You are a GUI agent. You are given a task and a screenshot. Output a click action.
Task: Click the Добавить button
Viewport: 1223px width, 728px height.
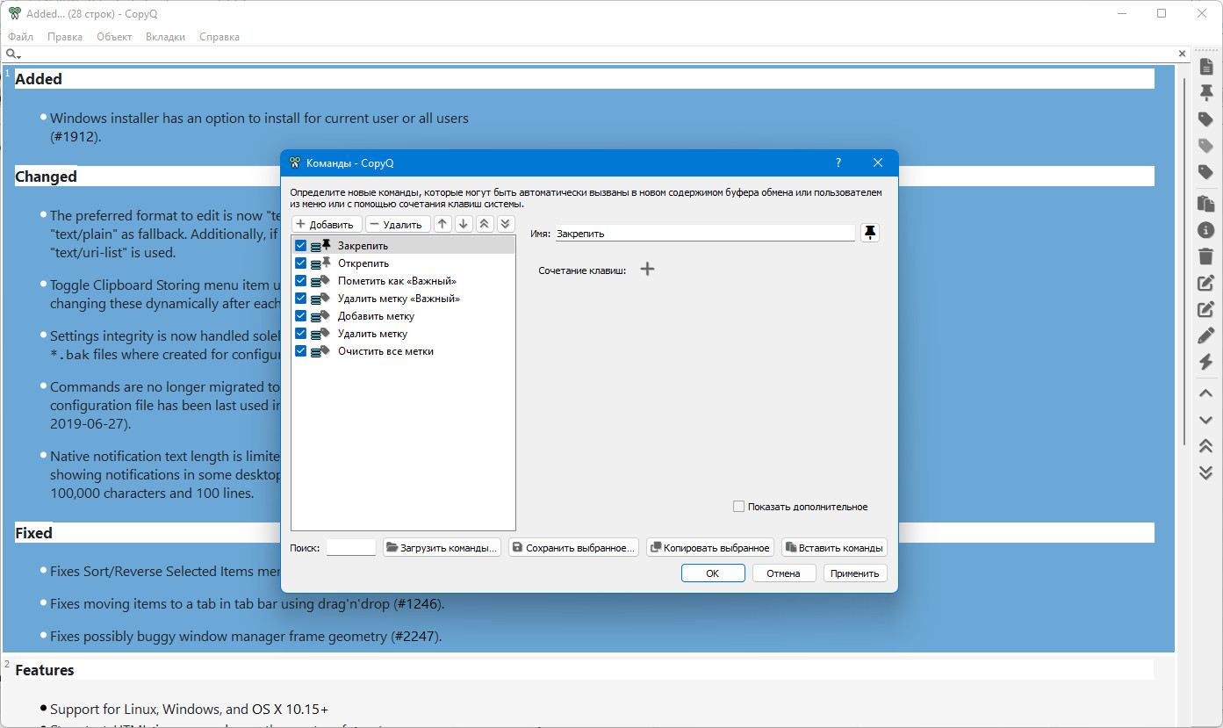click(327, 224)
